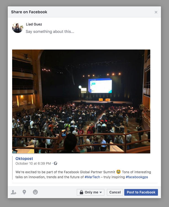Click the #MarTech hashtag
The width and height of the screenshot is (169, 207).
pyautogui.click(x=92, y=177)
